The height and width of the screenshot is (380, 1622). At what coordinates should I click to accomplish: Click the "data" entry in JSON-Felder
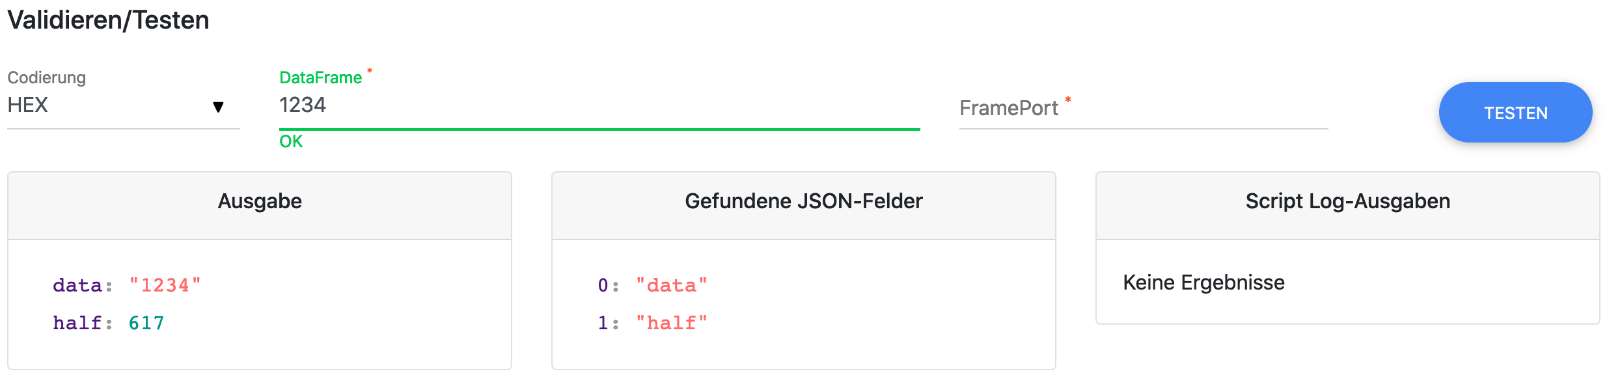tap(671, 286)
